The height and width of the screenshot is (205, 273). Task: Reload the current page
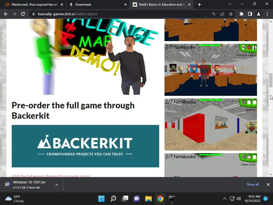pyautogui.click(x=23, y=14)
